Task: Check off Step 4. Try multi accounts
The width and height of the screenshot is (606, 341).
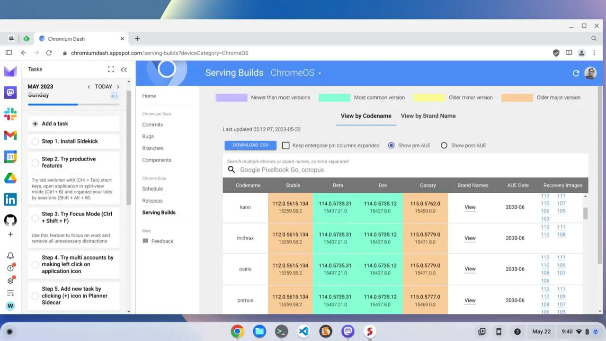Action: 35,265
